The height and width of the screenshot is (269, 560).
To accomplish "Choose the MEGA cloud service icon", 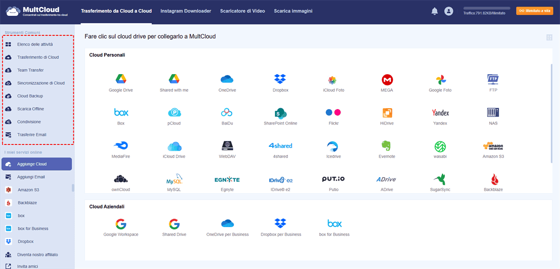I will click(x=387, y=79).
